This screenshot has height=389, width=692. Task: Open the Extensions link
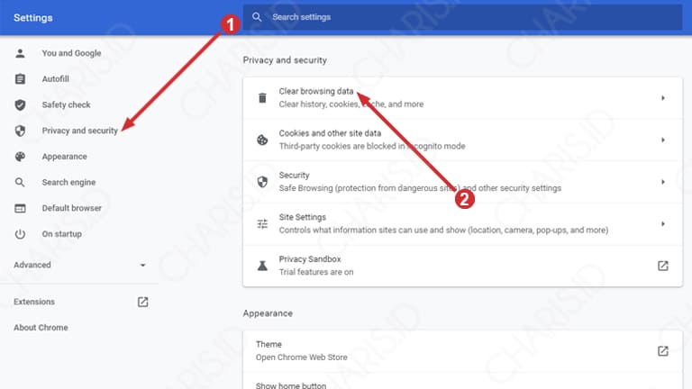(34, 302)
